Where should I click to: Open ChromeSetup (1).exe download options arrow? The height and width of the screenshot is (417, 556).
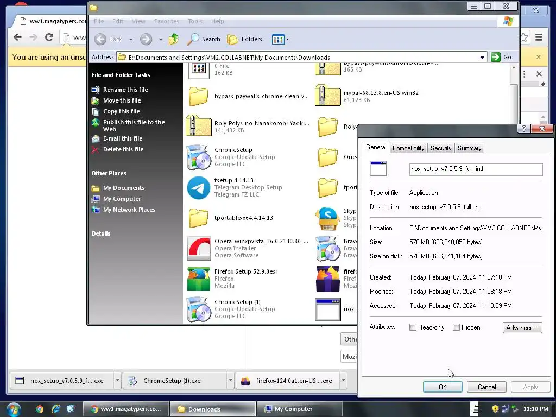click(230, 380)
